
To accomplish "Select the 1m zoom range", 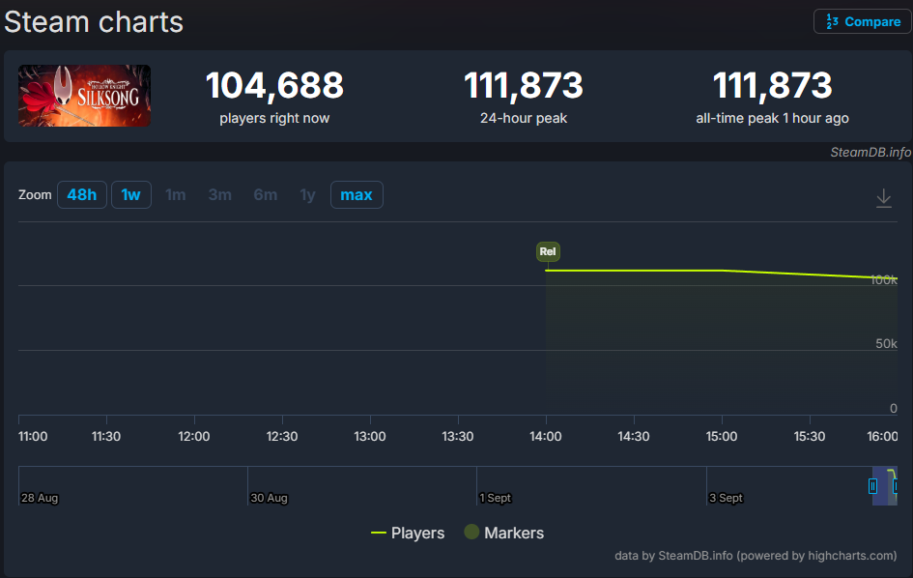I will pos(175,194).
